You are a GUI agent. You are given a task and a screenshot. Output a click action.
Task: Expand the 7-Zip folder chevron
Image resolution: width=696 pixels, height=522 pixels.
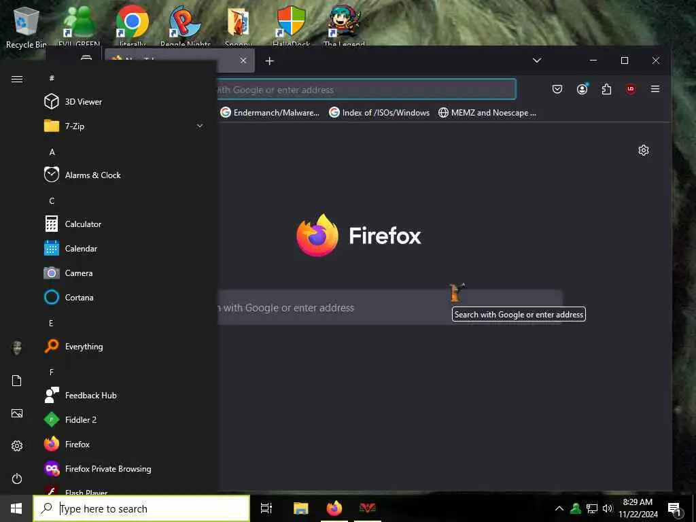pos(200,126)
